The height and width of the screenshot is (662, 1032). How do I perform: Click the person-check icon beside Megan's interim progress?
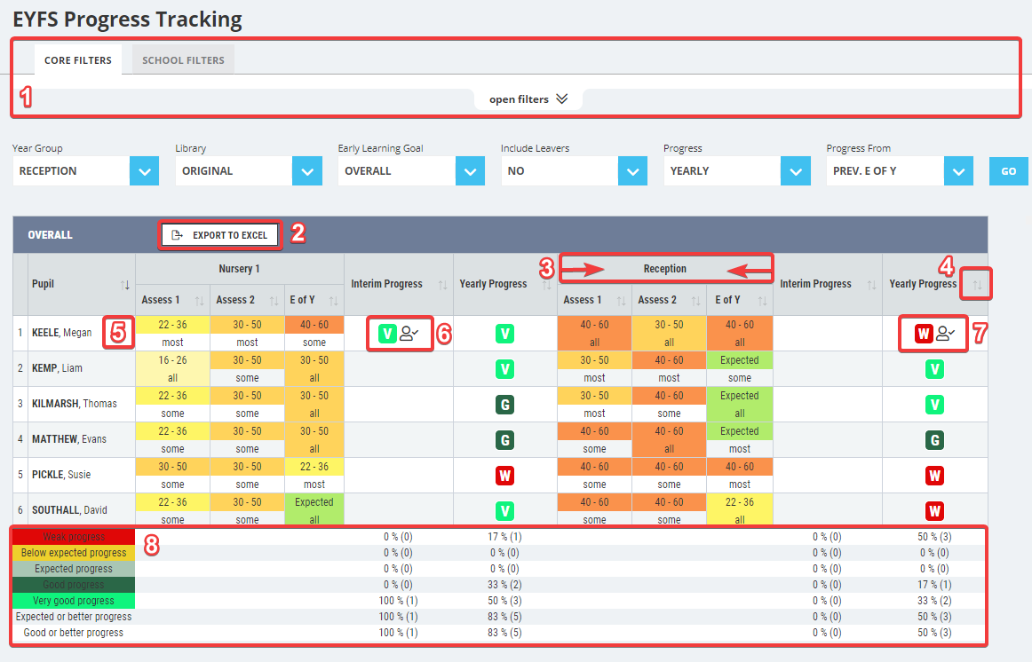coord(409,333)
